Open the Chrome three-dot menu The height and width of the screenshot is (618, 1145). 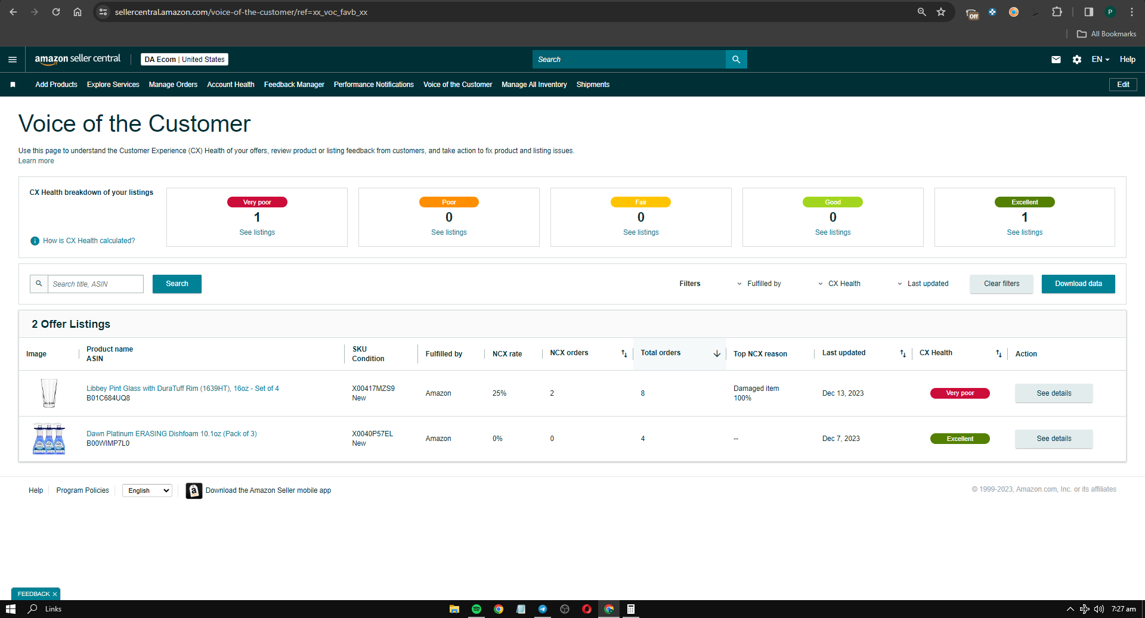(1132, 12)
